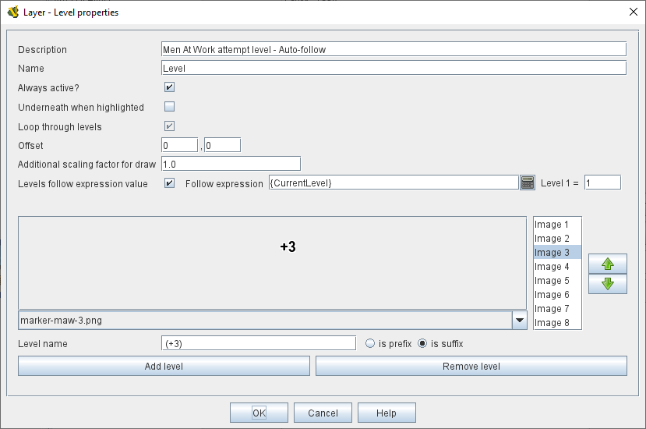Viewport: 646px width, 429px height.
Task: Click the application icon in title bar
Action: (x=12, y=12)
